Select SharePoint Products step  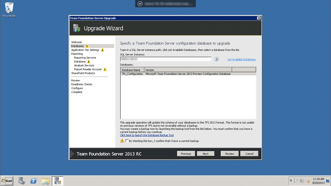point(83,73)
